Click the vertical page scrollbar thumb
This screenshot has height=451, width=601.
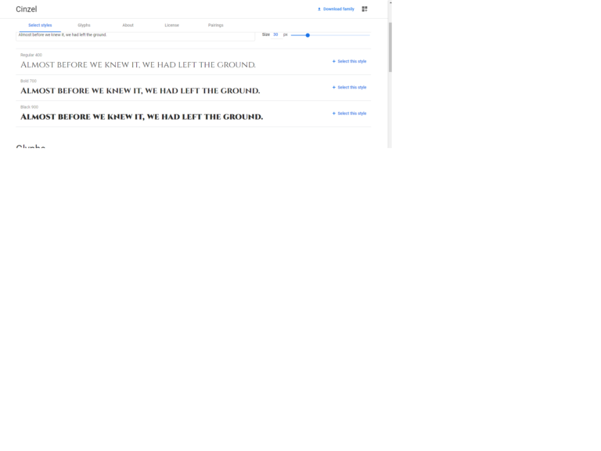[390, 47]
